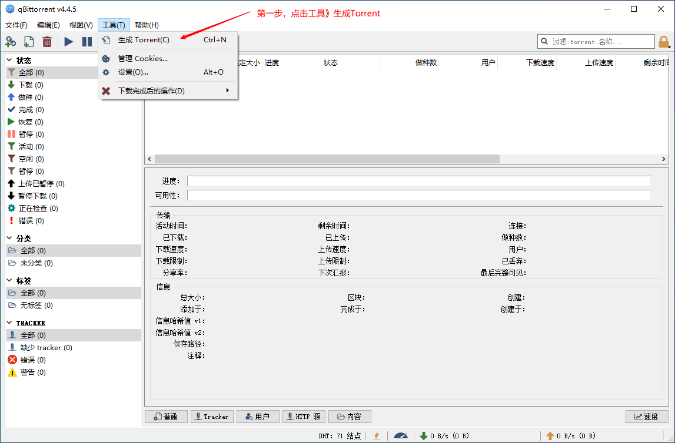Screen dimensions: 675x443
Task: Close the open 工具(T) menu
Action: point(114,25)
